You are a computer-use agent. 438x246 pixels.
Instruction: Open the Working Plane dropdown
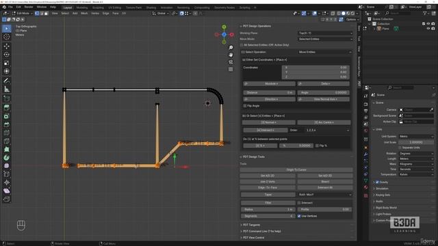(325, 33)
